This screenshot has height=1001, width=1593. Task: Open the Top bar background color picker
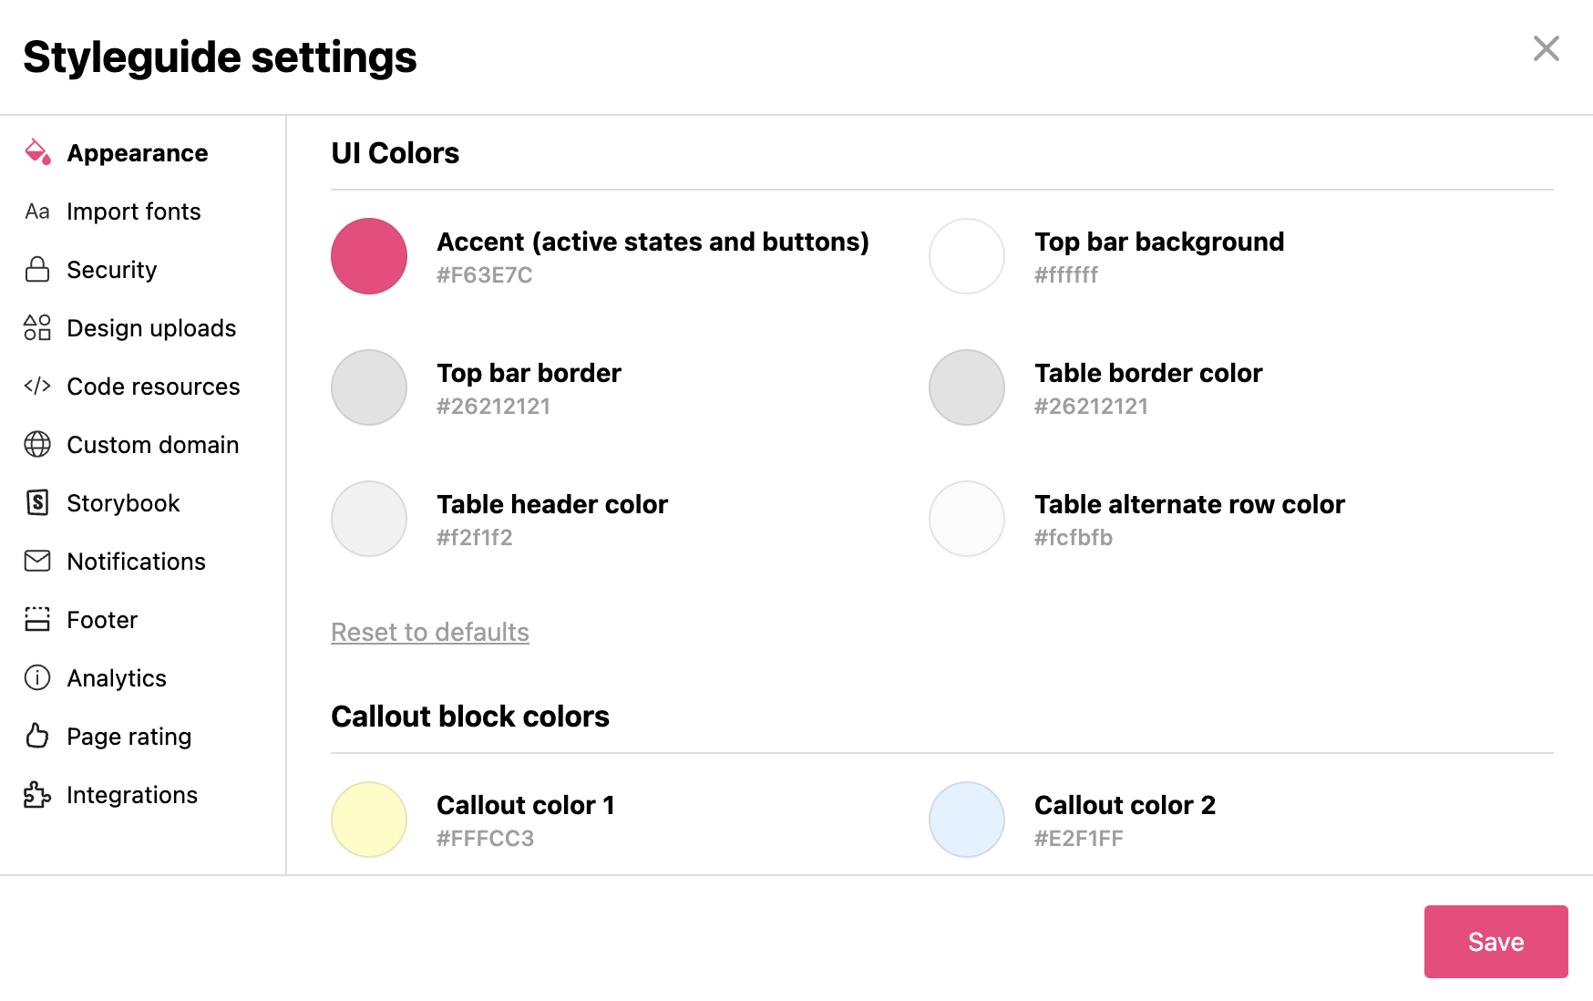click(966, 256)
